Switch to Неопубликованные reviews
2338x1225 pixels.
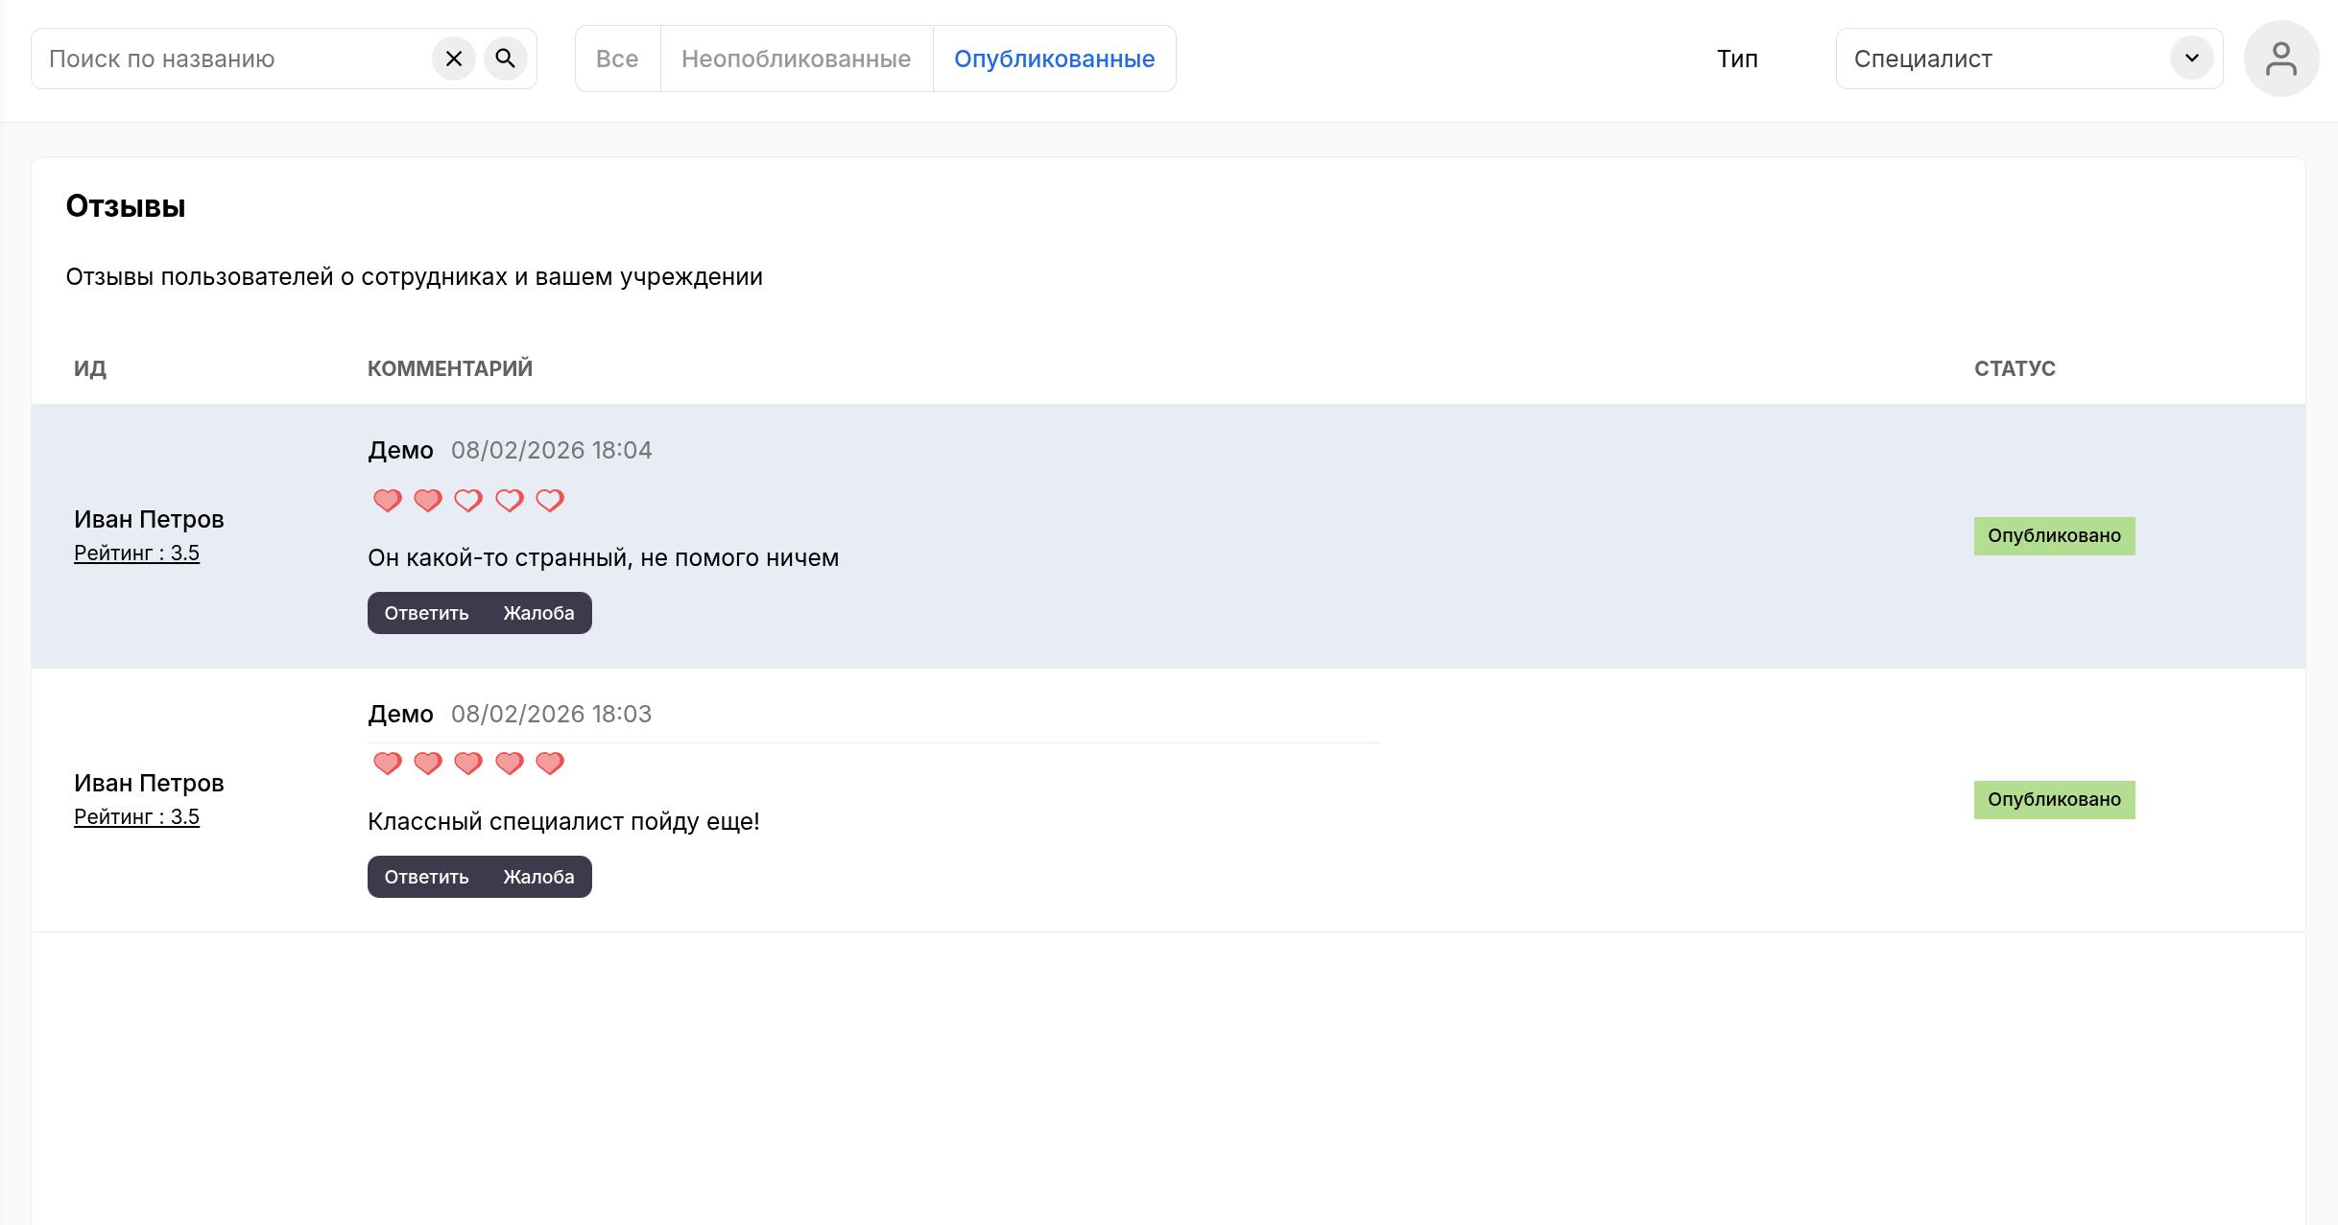[x=796, y=58]
